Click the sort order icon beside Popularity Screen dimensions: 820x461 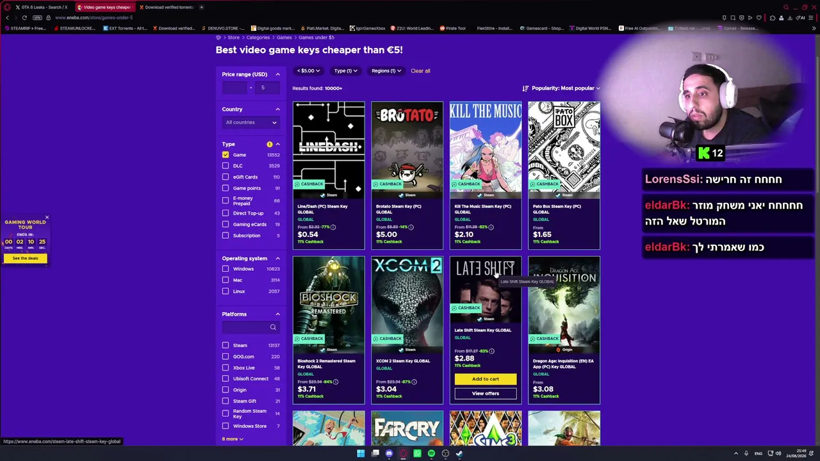(x=525, y=88)
